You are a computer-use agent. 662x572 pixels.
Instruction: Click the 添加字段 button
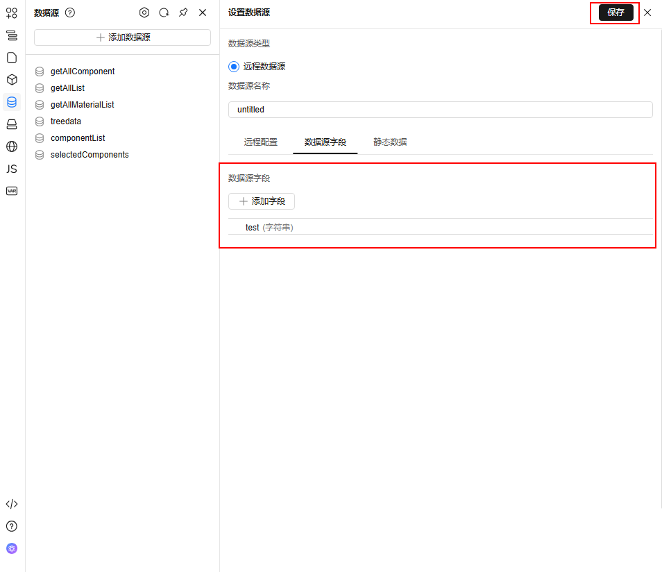(262, 201)
